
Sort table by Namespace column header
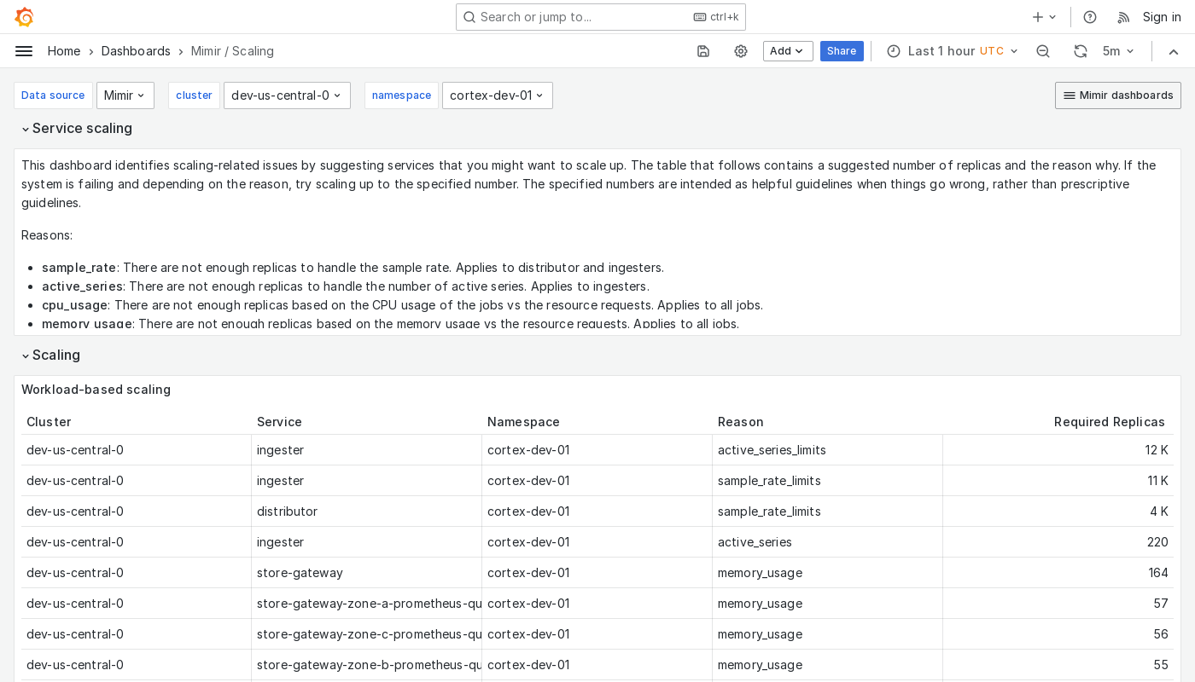[x=523, y=422]
